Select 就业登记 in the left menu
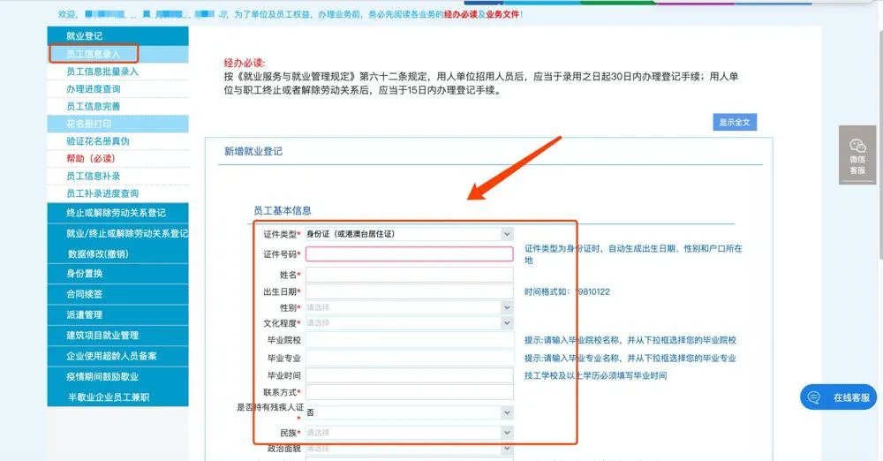The height and width of the screenshot is (461, 883). click(x=118, y=36)
